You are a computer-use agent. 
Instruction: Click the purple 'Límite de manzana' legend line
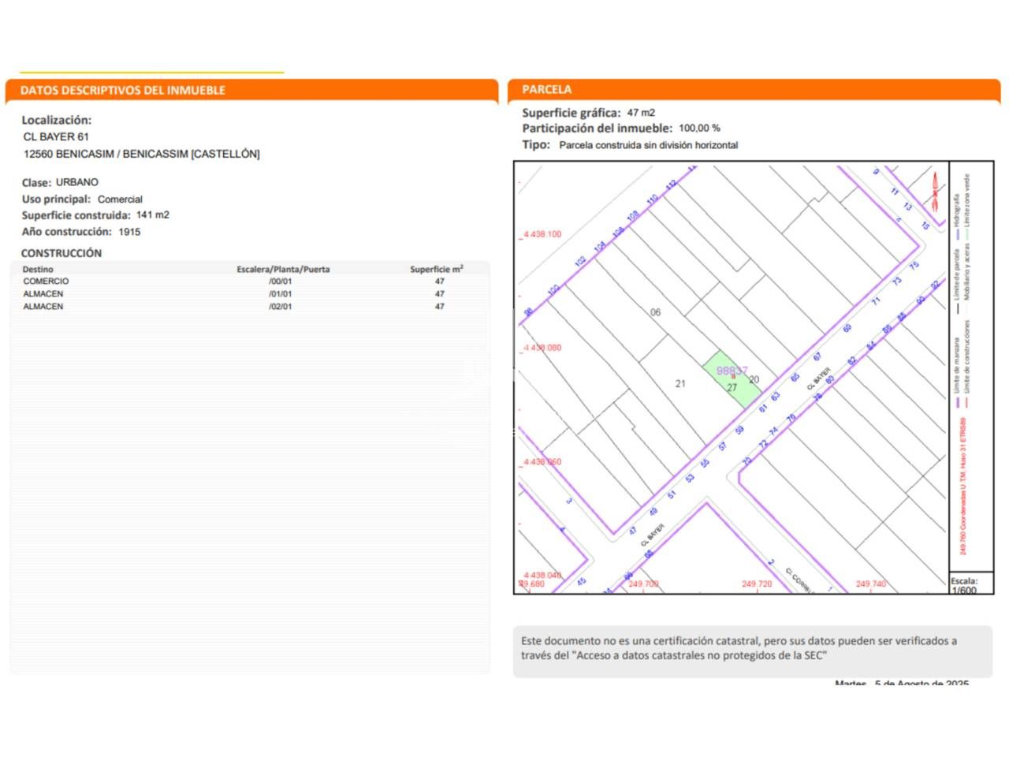958,402
